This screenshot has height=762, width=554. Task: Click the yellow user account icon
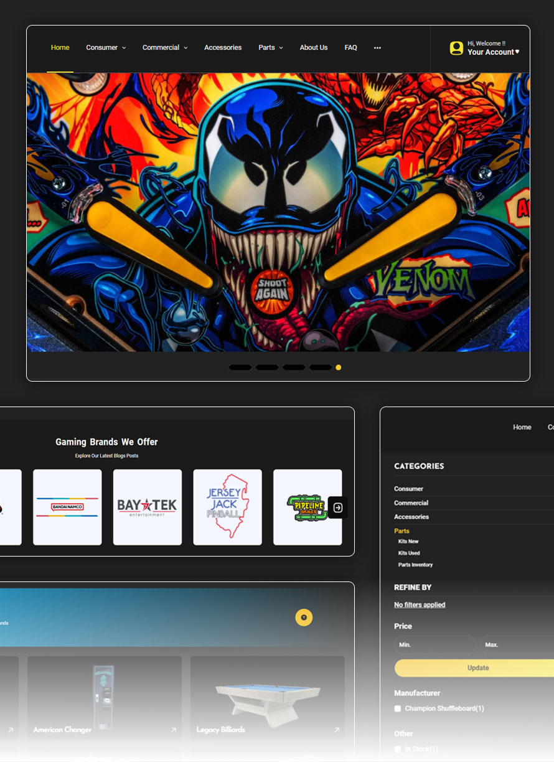click(456, 48)
